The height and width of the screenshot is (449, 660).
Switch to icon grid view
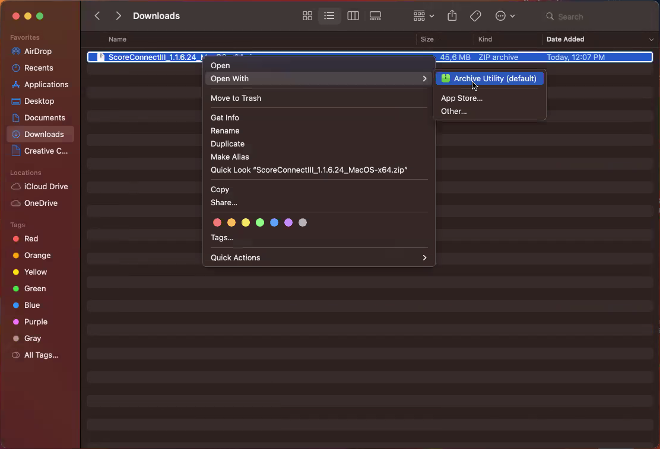(x=307, y=16)
